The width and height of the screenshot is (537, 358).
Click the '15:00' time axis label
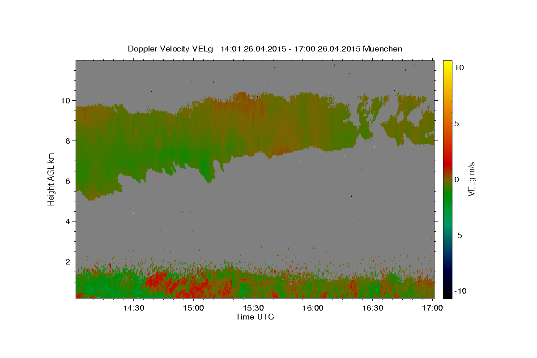(x=193, y=308)
